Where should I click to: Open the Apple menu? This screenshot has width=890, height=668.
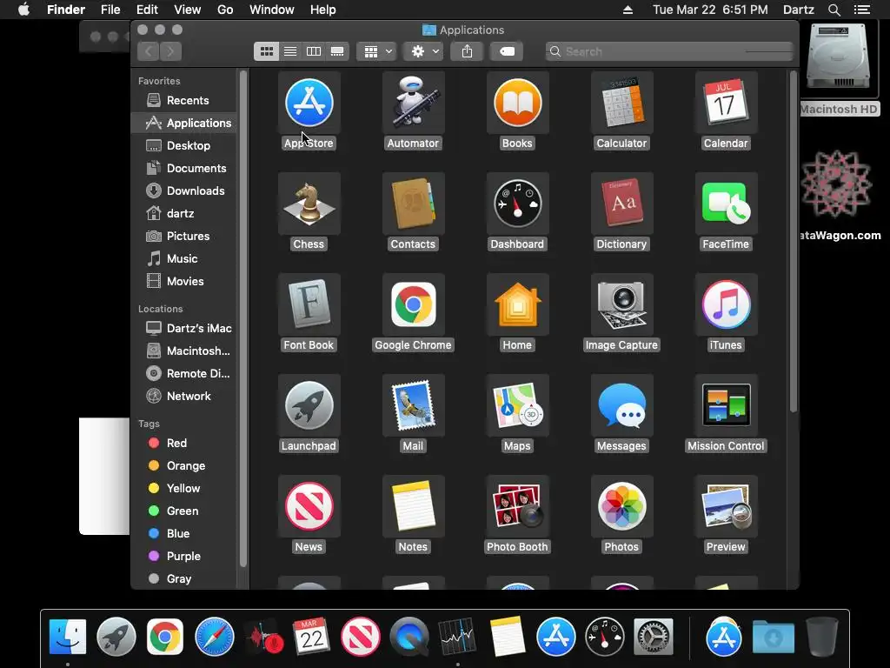click(23, 10)
